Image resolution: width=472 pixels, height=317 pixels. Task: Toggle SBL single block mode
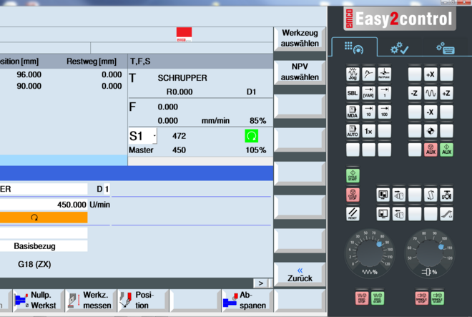[353, 93]
